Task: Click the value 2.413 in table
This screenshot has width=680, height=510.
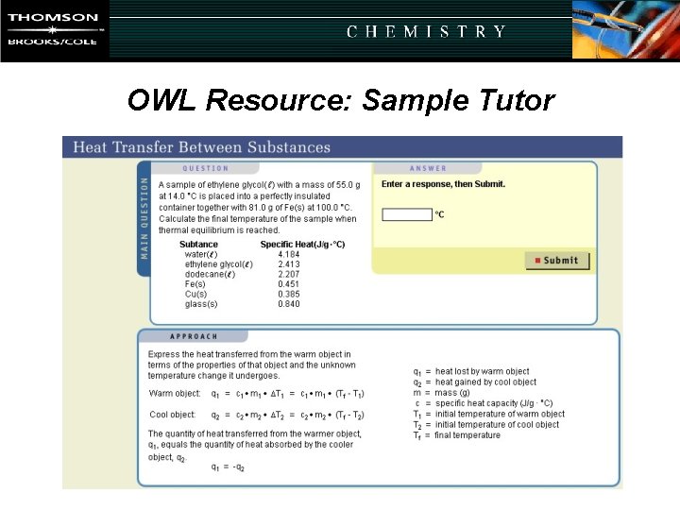Action: click(289, 264)
